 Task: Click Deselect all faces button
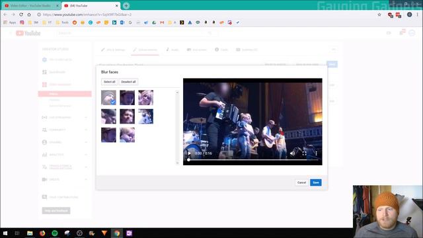coord(128,82)
